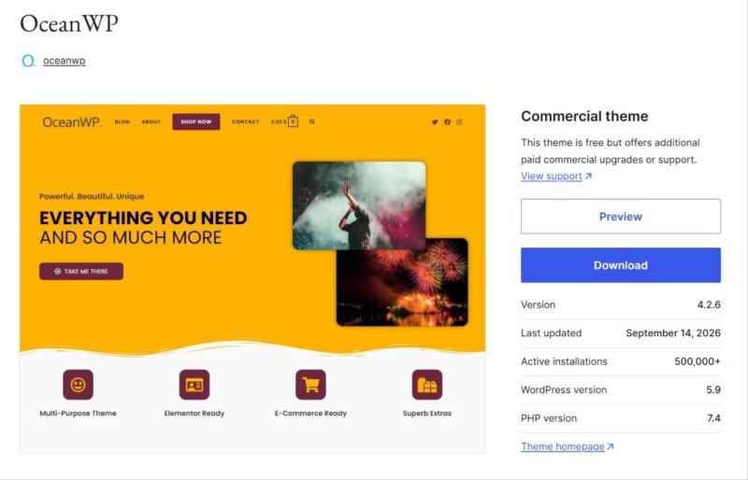Click the Preview button
Image resolution: width=748 pixels, height=480 pixels.
621,217
